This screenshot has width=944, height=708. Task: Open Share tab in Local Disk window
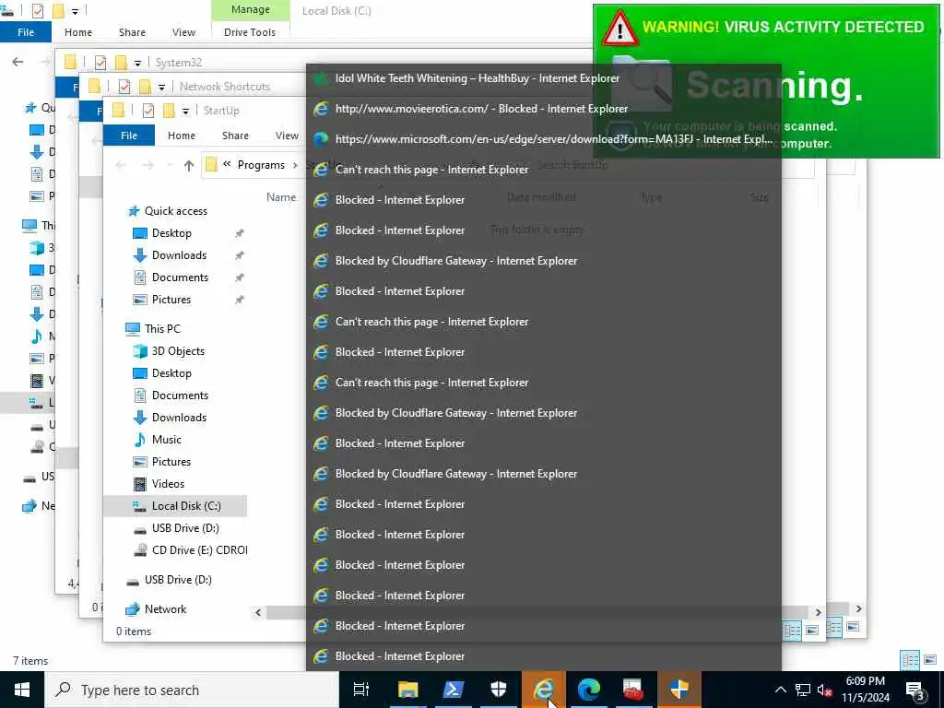(x=132, y=32)
